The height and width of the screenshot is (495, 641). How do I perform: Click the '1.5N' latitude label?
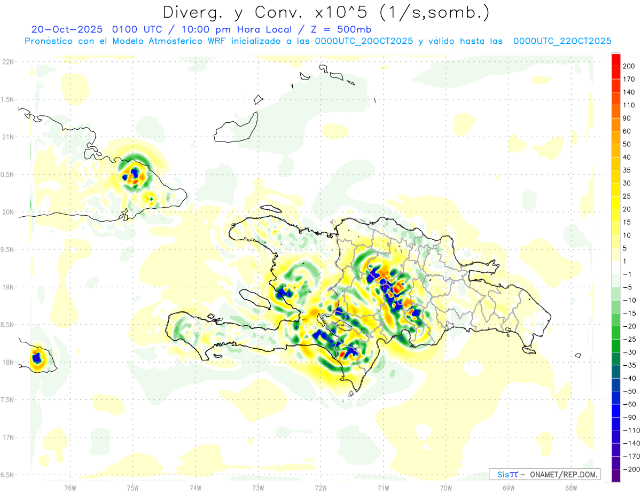pyautogui.click(x=8, y=99)
